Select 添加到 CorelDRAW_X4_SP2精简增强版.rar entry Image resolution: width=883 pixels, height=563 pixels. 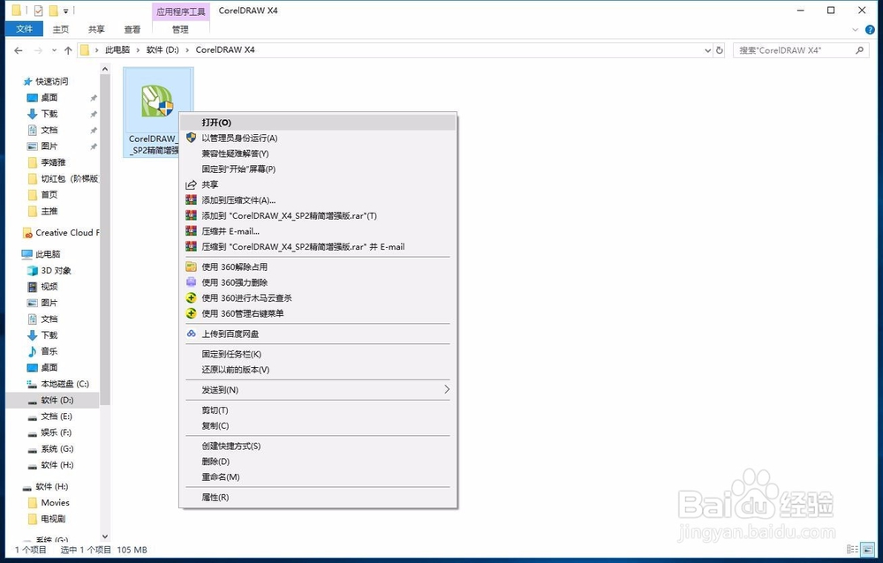[318, 215]
